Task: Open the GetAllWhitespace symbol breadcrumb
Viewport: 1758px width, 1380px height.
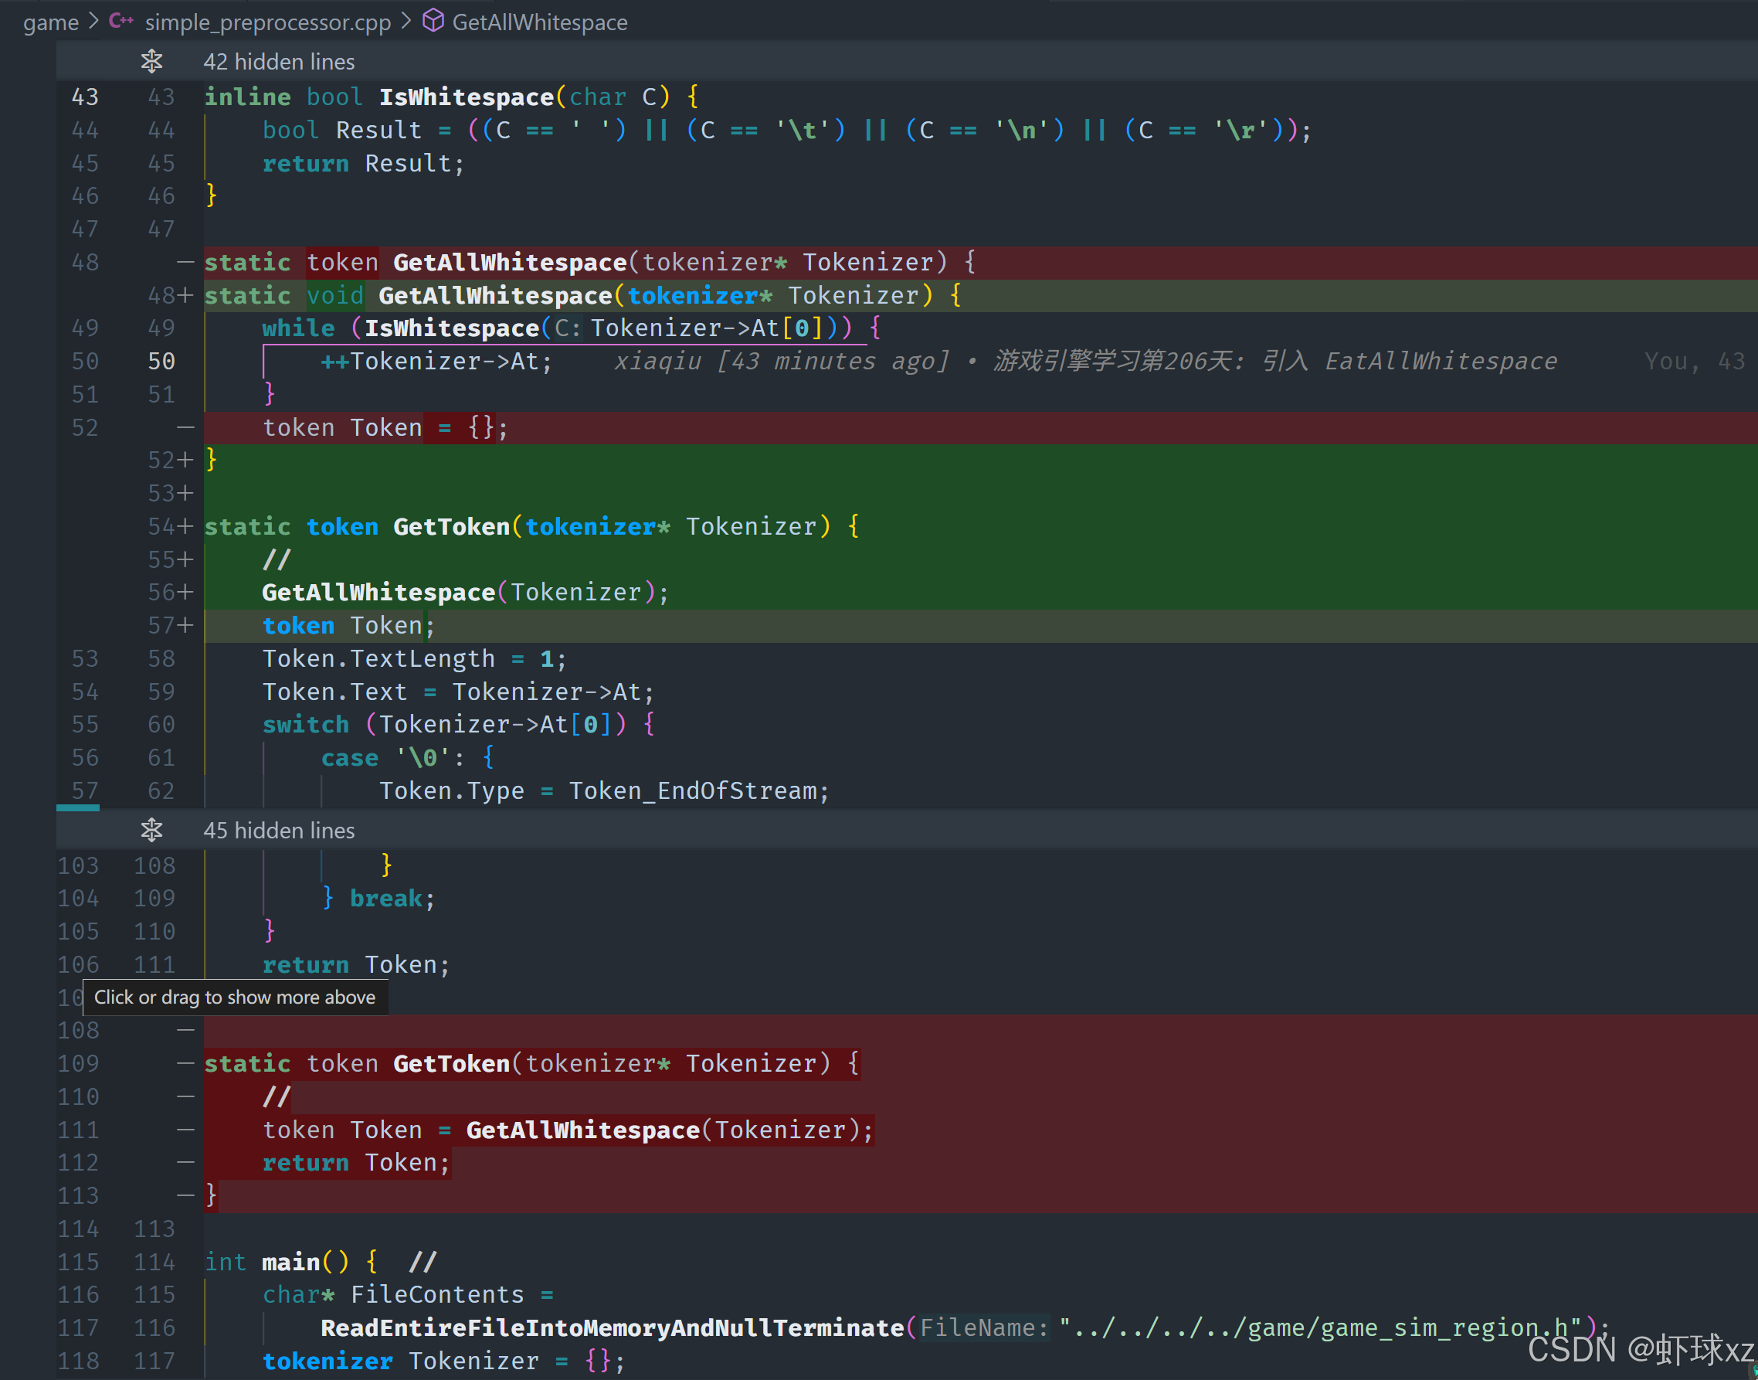Action: tap(538, 22)
